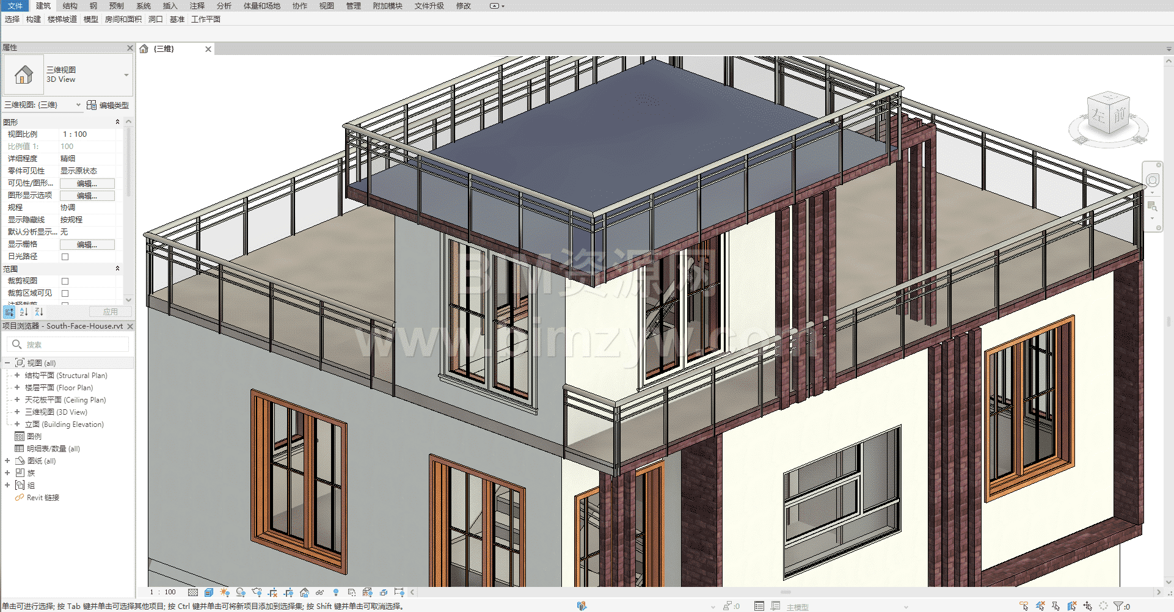Click the Detail Level icon in view control bar
1174x612 pixels.
click(193, 592)
